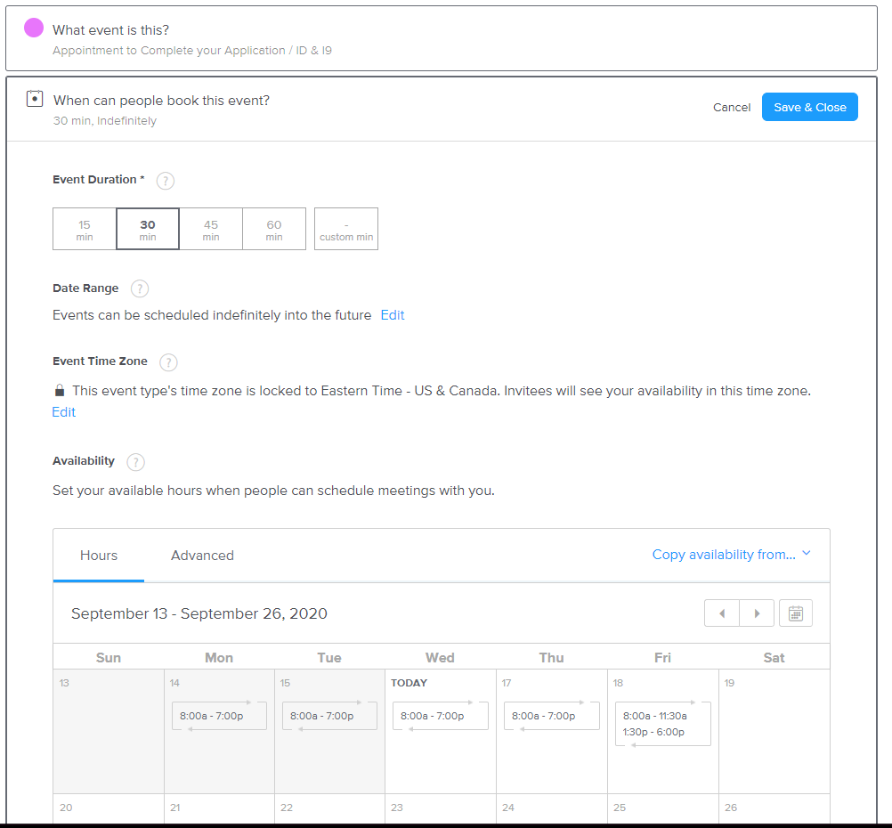Click day 21 cell
The width and height of the screenshot is (892, 828).
pos(220,809)
